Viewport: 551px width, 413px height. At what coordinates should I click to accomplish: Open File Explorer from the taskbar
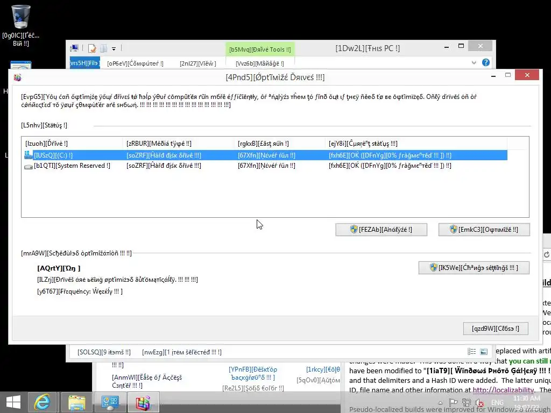coord(76,403)
